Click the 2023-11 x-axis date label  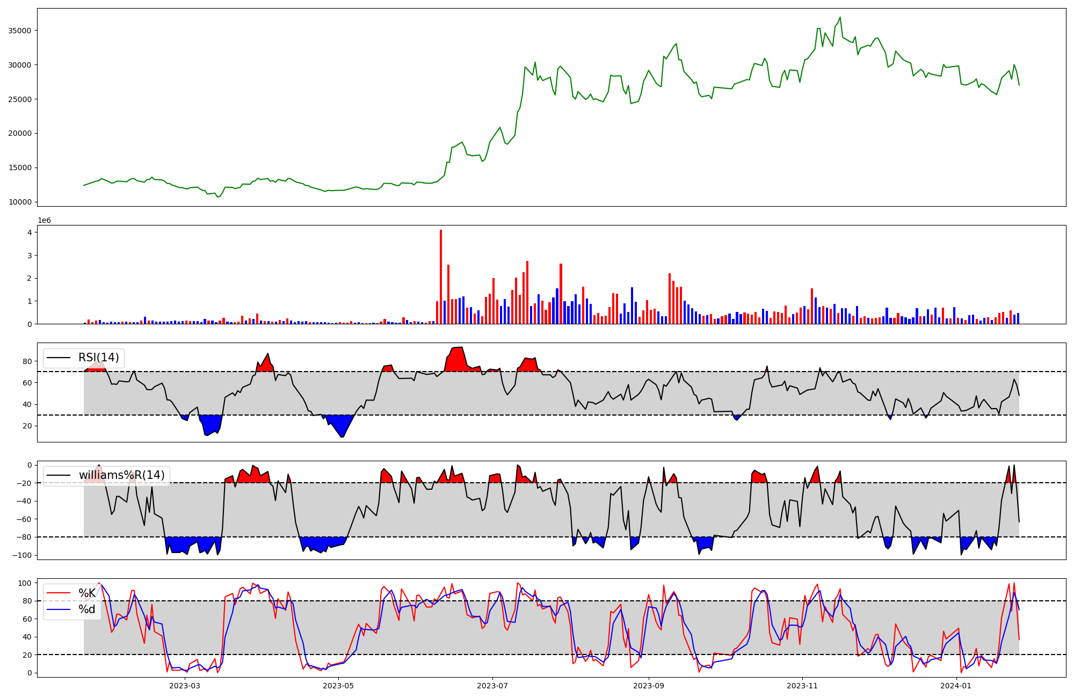click(802, 686)
